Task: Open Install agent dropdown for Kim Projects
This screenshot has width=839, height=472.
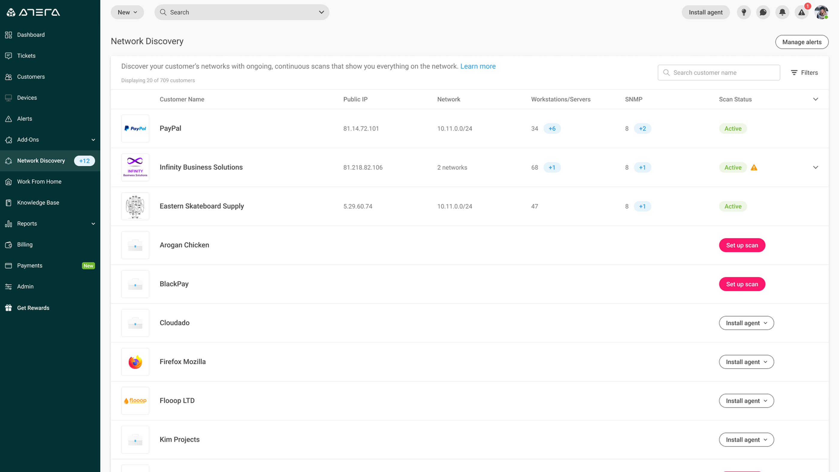Action: click(x=746, y=440)
